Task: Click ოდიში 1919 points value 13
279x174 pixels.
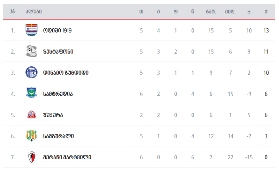Action: [x=266, y=30]
